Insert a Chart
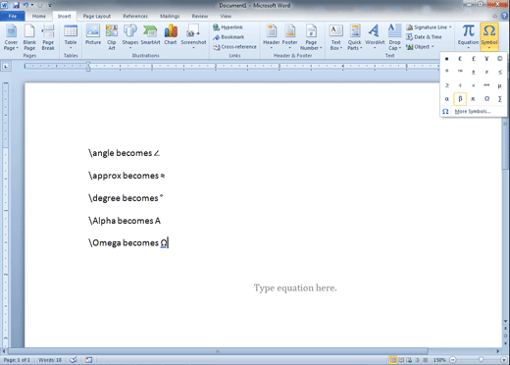This screenshot has height=365, width=510. (171, 35)
